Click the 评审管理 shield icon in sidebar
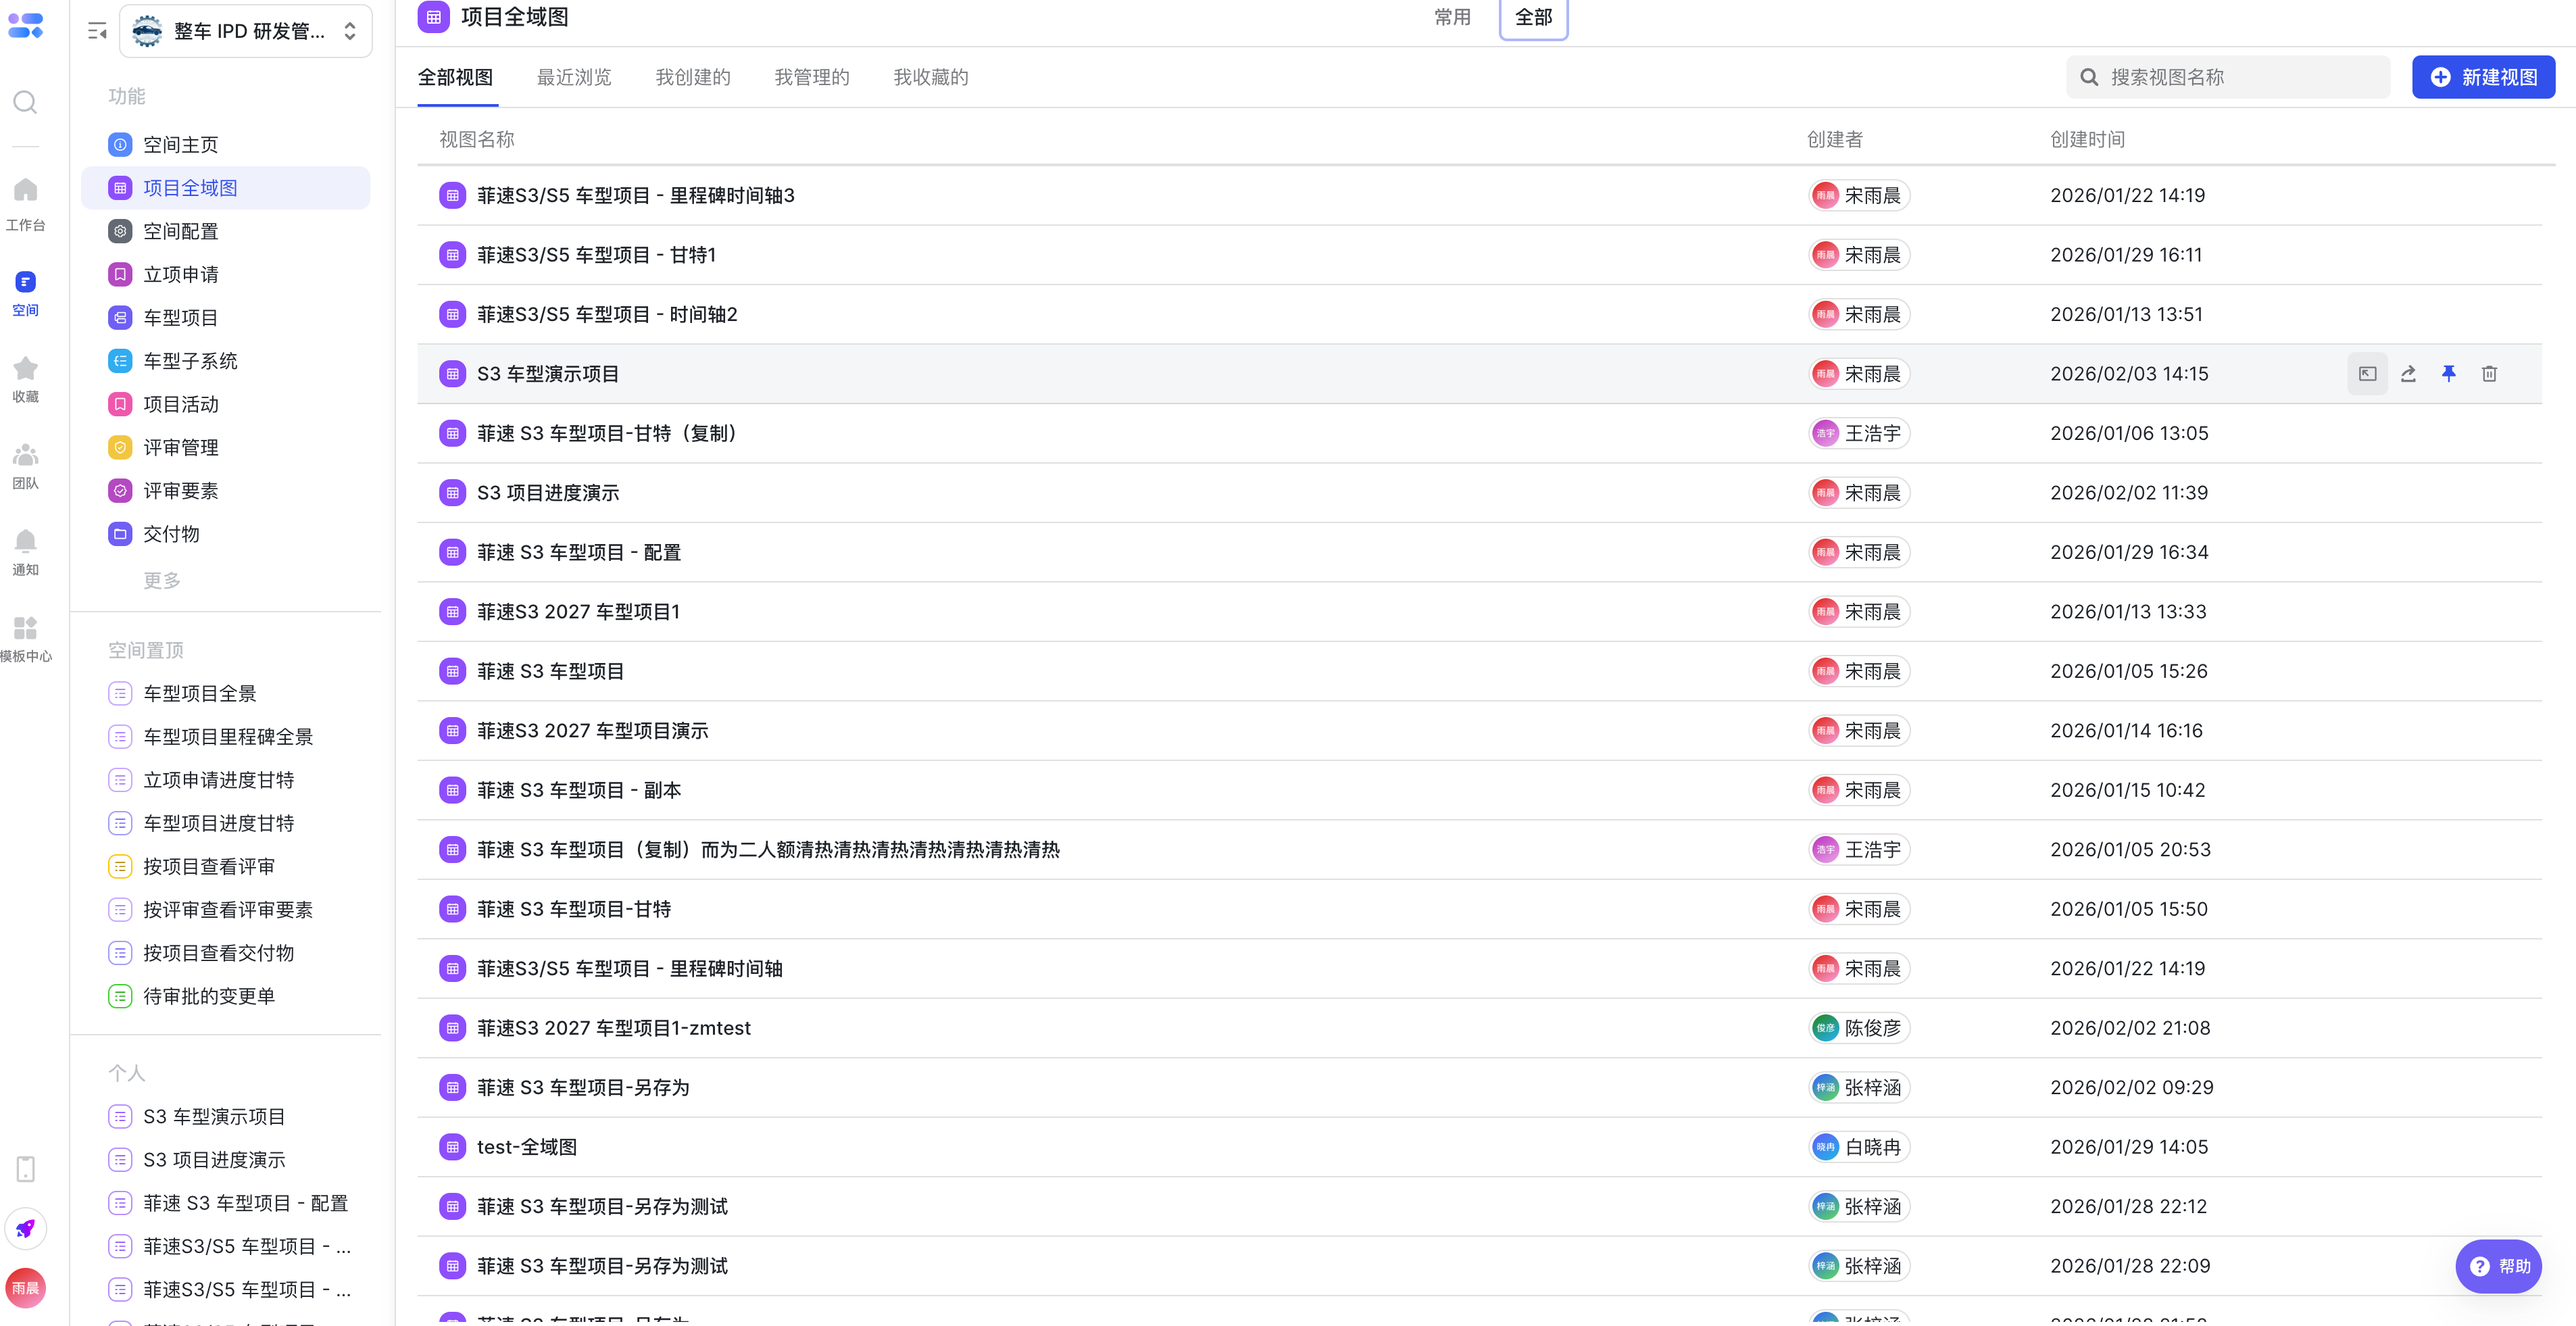The width and height of the screenshot is (2576, 1326). point(120,447)
